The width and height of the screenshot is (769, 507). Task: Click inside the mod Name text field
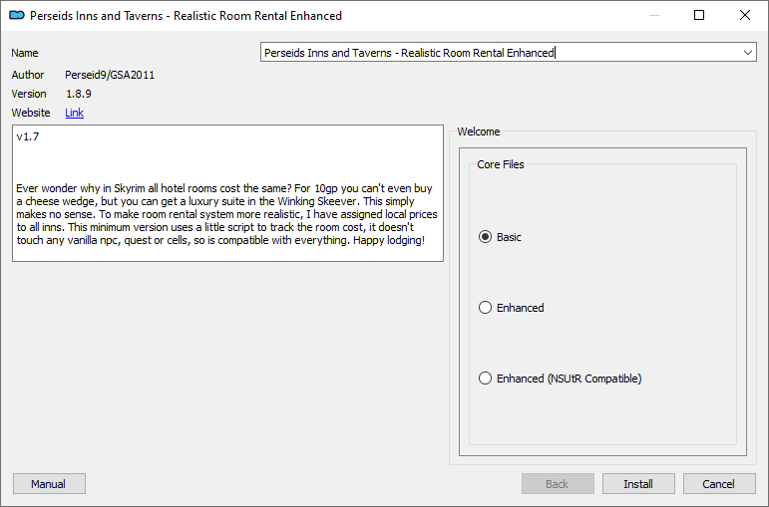[501, 53]
